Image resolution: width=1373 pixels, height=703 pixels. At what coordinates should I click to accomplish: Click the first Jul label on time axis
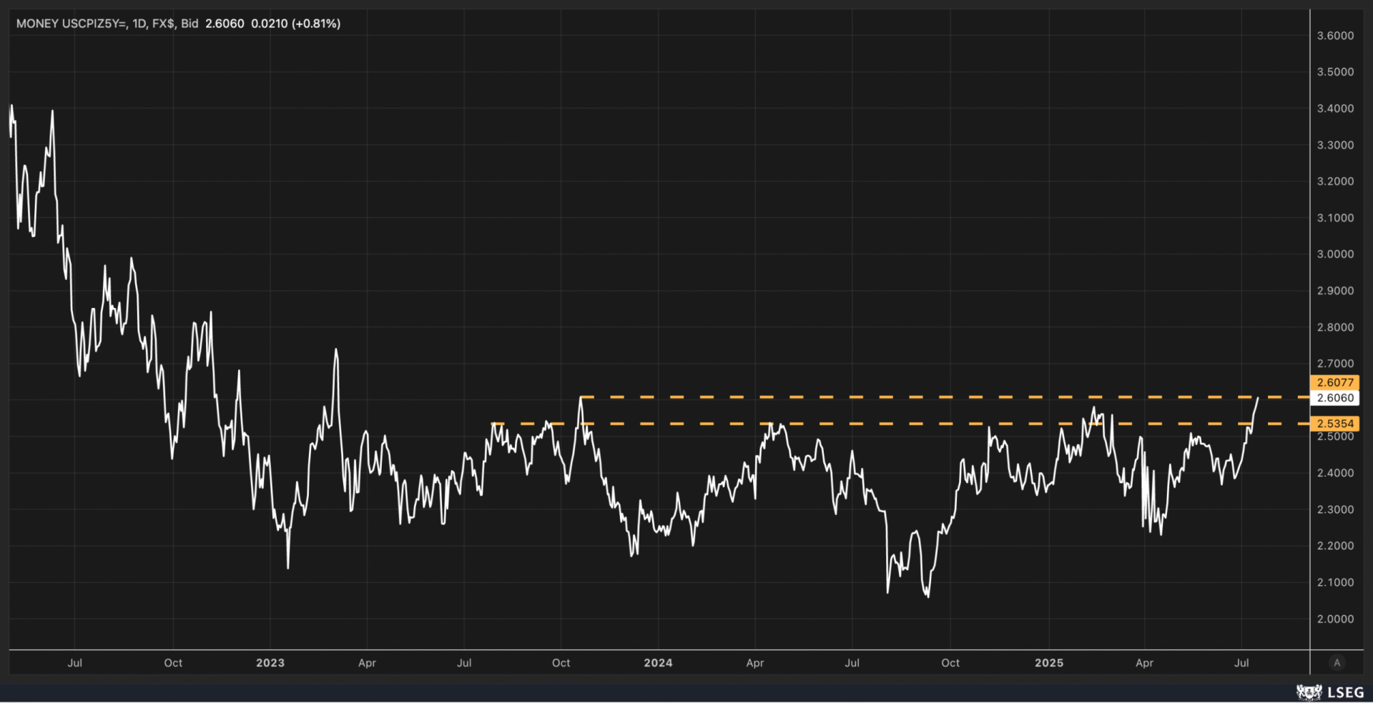75,663
